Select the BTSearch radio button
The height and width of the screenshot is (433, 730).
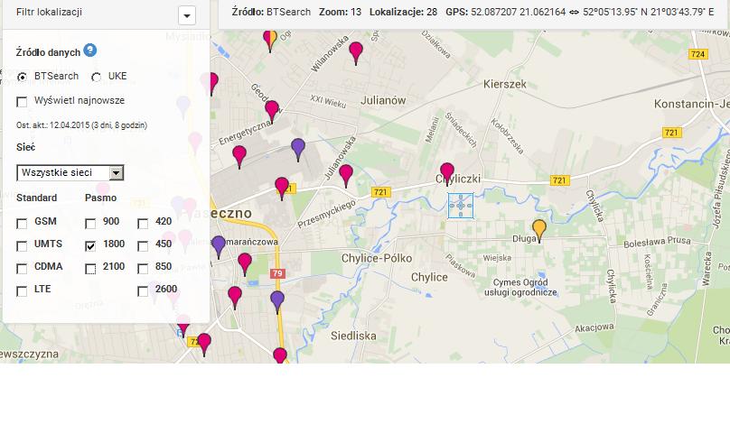pos(22,78)
